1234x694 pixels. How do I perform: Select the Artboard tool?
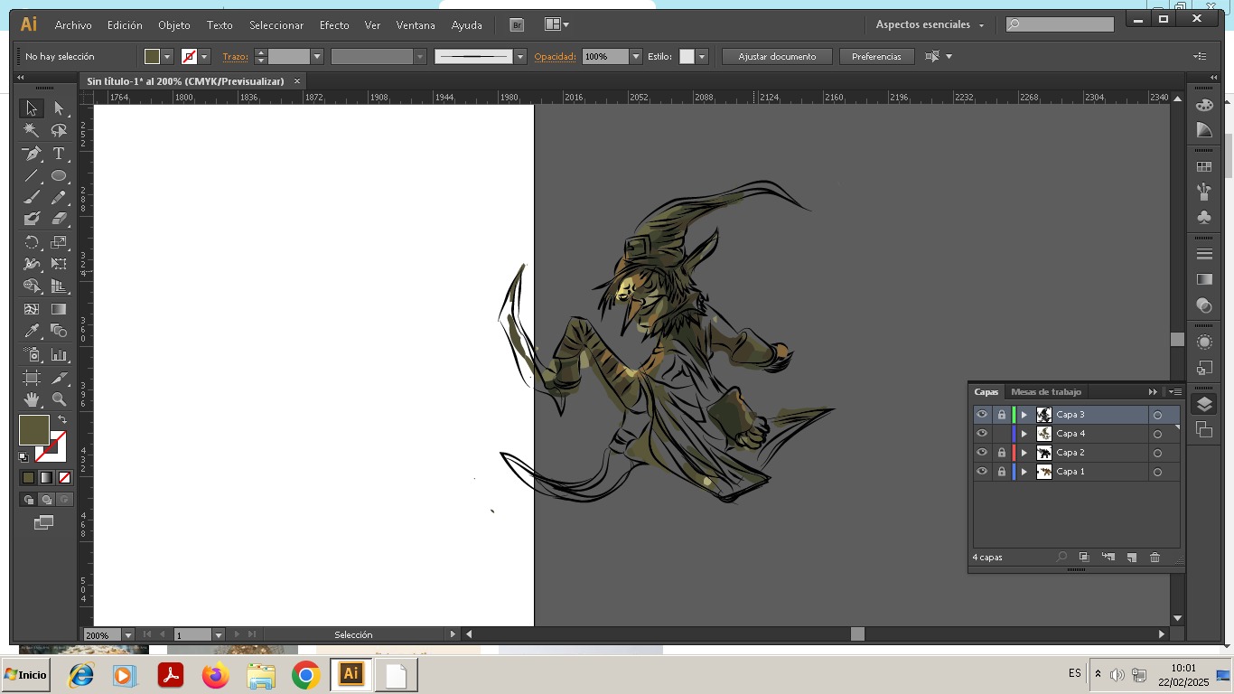pyautogui.click(x=32, y=378)
